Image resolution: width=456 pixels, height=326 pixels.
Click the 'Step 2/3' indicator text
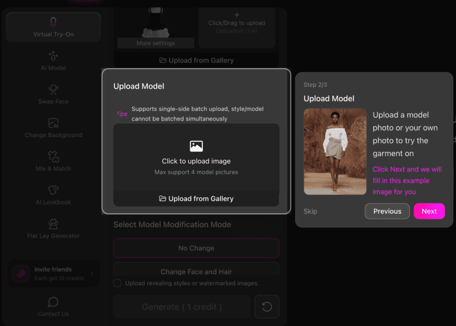pyautogui.click(x=315, y=84)
